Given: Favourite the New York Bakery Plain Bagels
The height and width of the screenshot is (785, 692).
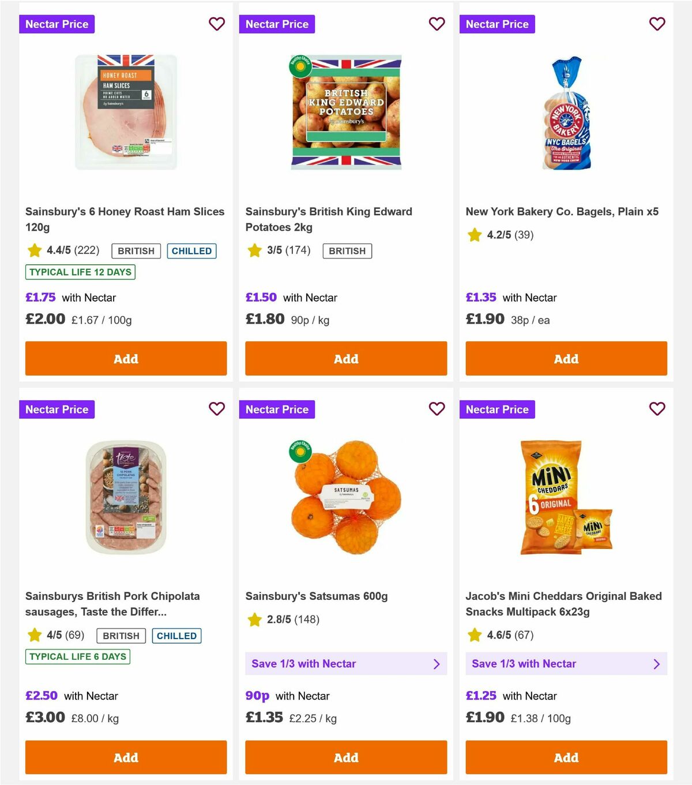Looking at the screenshot, I should point(657,24).
